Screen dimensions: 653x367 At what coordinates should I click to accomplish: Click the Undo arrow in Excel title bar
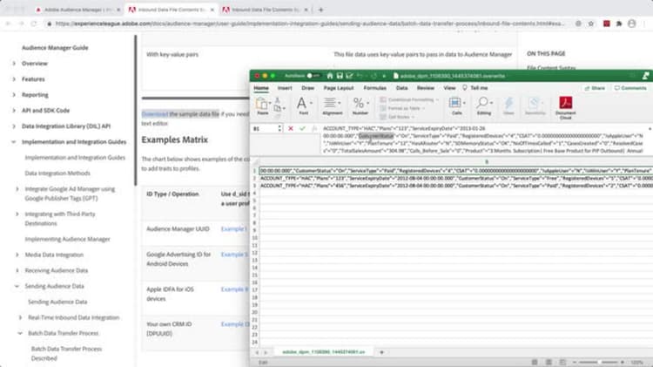click(x=360, y=76)
